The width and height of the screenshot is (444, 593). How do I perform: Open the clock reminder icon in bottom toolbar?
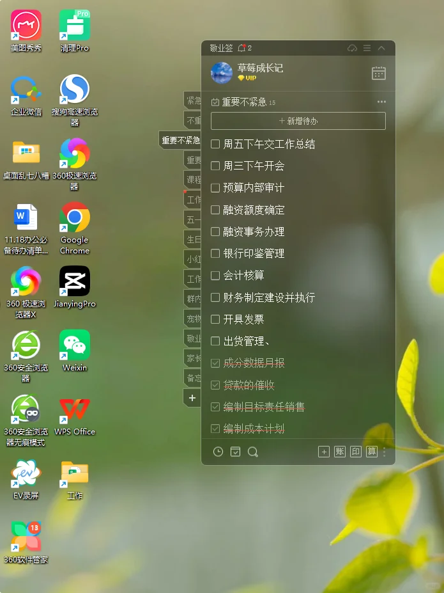(218, 452)
